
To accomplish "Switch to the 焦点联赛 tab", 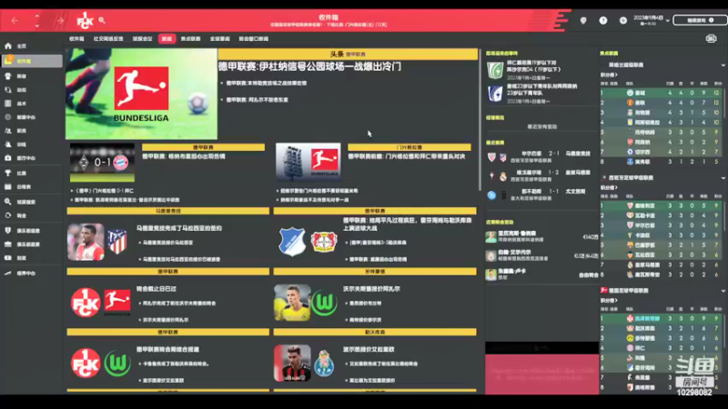I will tap(191, 39).
